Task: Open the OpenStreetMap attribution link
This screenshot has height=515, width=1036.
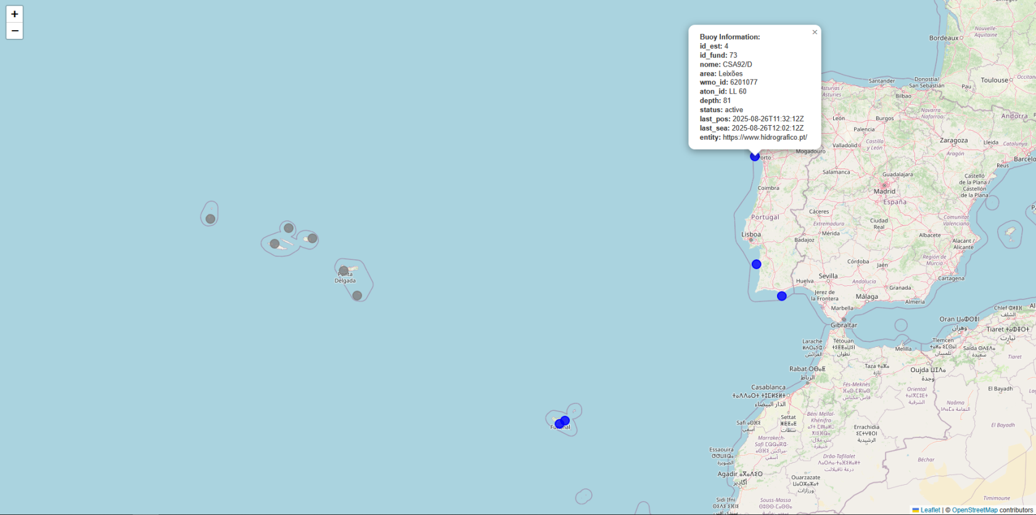Action: click(x=974, y=510)
